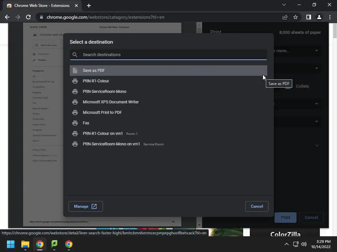Click the search magnifier icon in the destination dialog
This screenshot has height=252, width=337.
pos(75,55)
